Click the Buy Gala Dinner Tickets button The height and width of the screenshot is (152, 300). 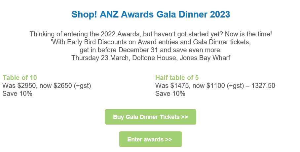coord(150,117)
